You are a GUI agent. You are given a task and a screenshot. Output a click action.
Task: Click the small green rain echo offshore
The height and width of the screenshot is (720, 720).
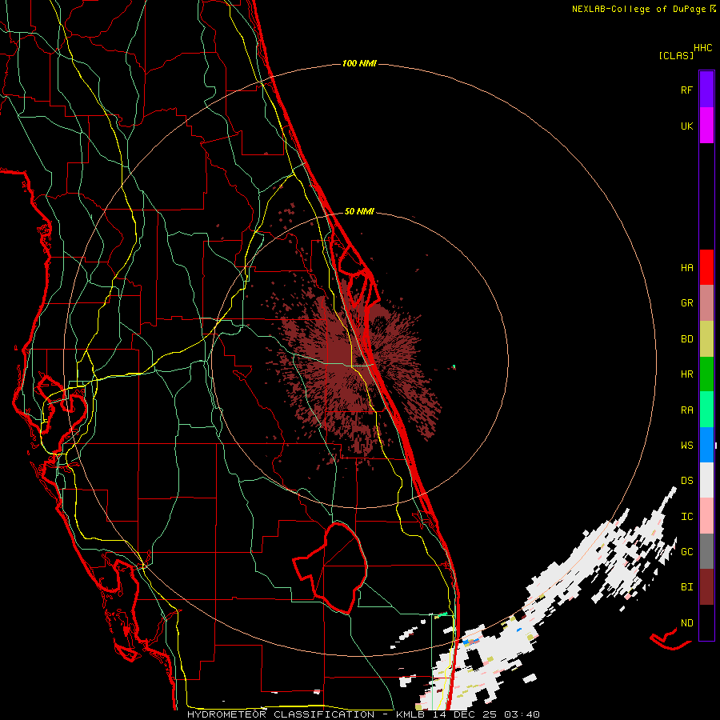[x=454, y=366]
